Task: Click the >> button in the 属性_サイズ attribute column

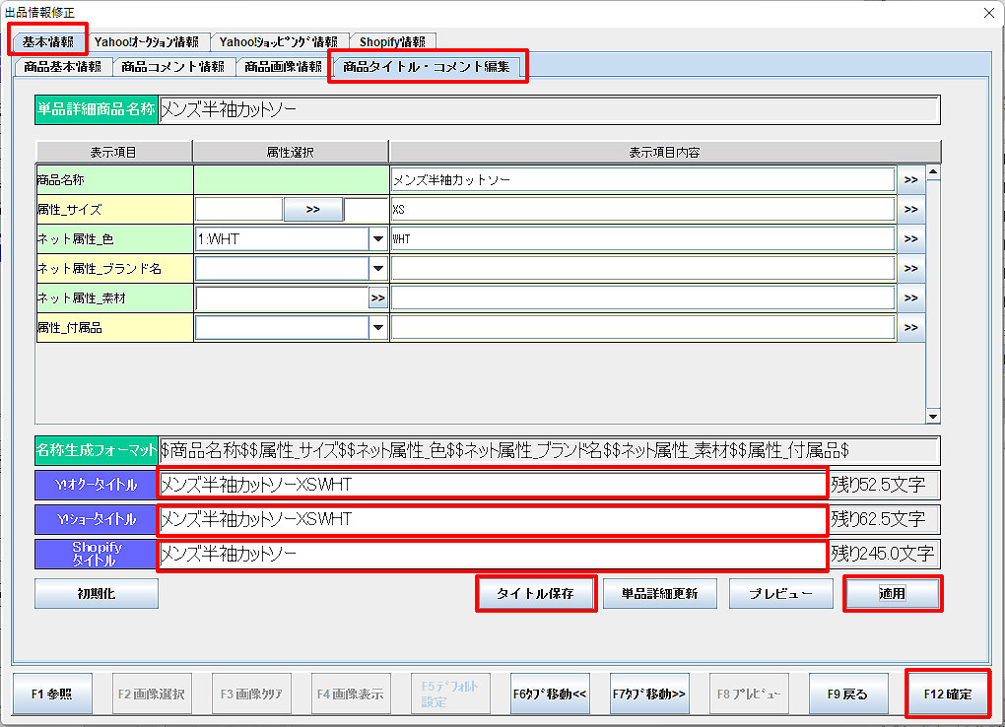Action: 313,209
